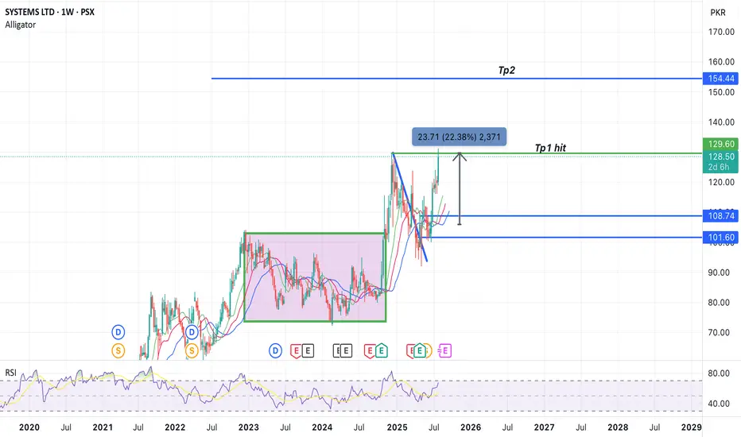The height and width of the screenshot is (437, 741).
Task: Click the dividend D marker in spring 2022
Action: [192, 333]
